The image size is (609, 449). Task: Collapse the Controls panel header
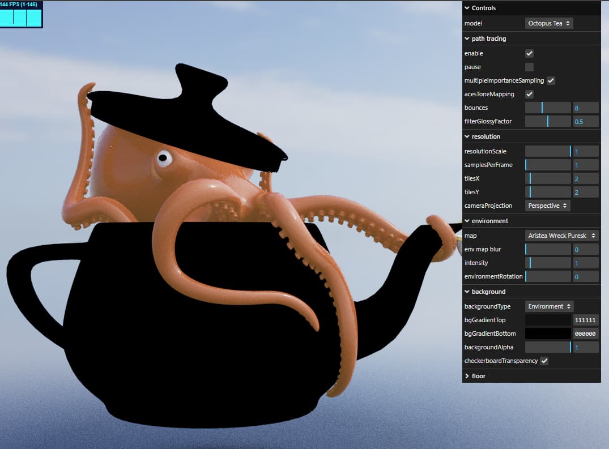pos(531,8)
